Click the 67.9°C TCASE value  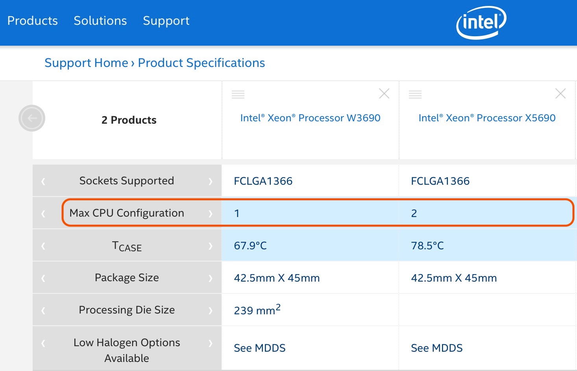[250, 246]
